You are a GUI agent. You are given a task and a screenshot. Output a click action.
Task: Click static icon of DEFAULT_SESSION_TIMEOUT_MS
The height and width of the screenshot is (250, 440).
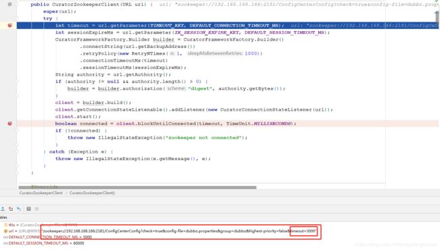click(x=5, y=243)
